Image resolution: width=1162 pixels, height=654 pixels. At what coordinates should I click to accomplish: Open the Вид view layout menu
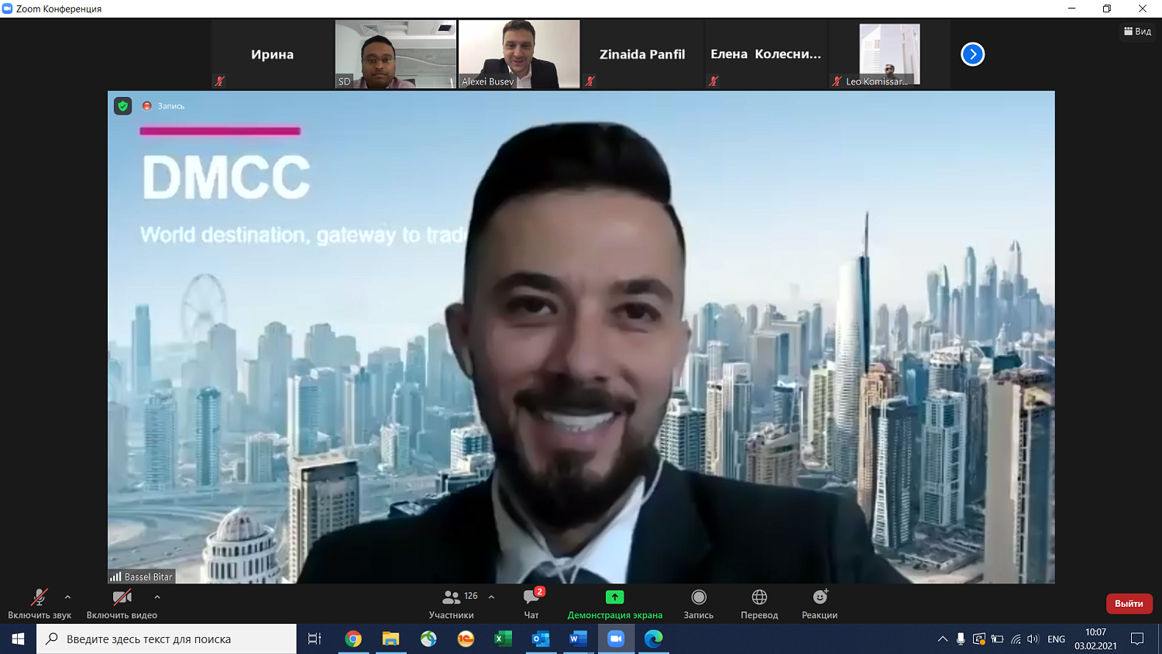[1137, 32]
